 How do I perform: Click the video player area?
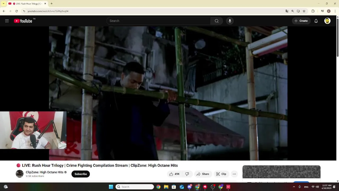click(x=168, y=93)
